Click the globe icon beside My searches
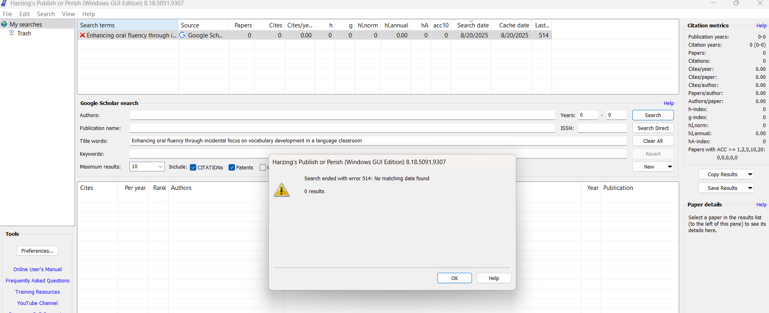Viewport: 769px width, 313px height. 4,24
